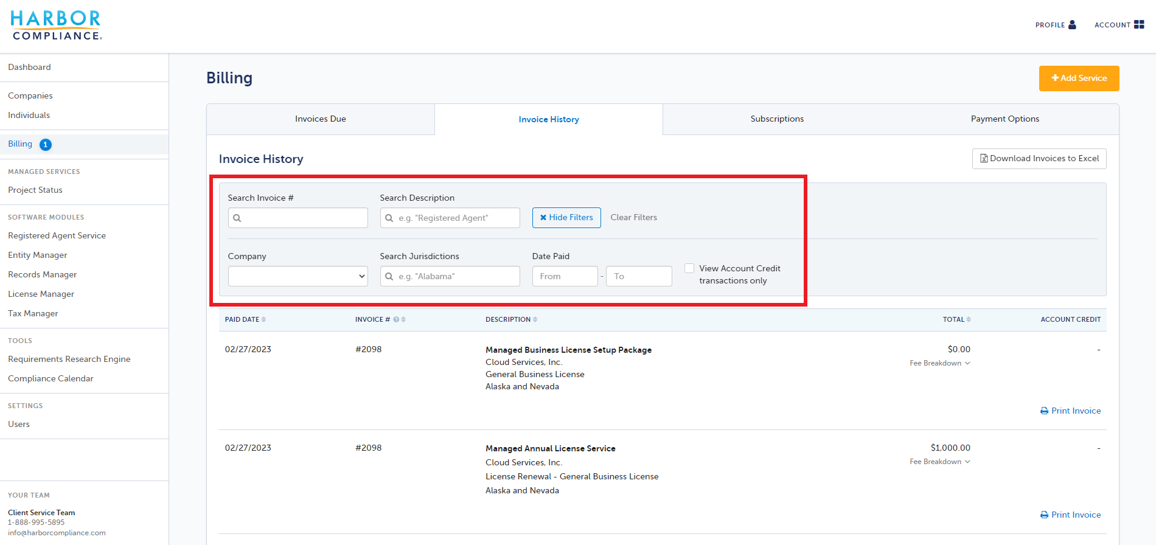Click the Date Paid To field
The image size is (1156, 545).
tap(639, 276)
